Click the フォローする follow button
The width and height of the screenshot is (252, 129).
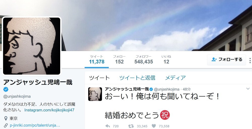(x=227, y=60)
